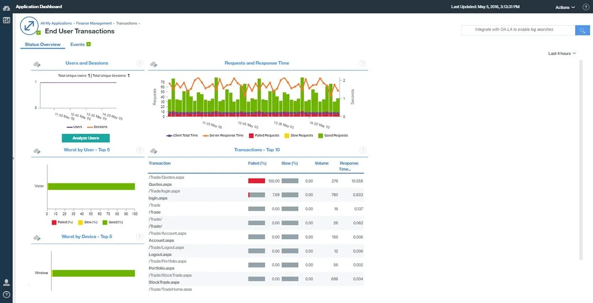
Task: Go to Transactions breadcrumb
Action: (x=127, y=23)
